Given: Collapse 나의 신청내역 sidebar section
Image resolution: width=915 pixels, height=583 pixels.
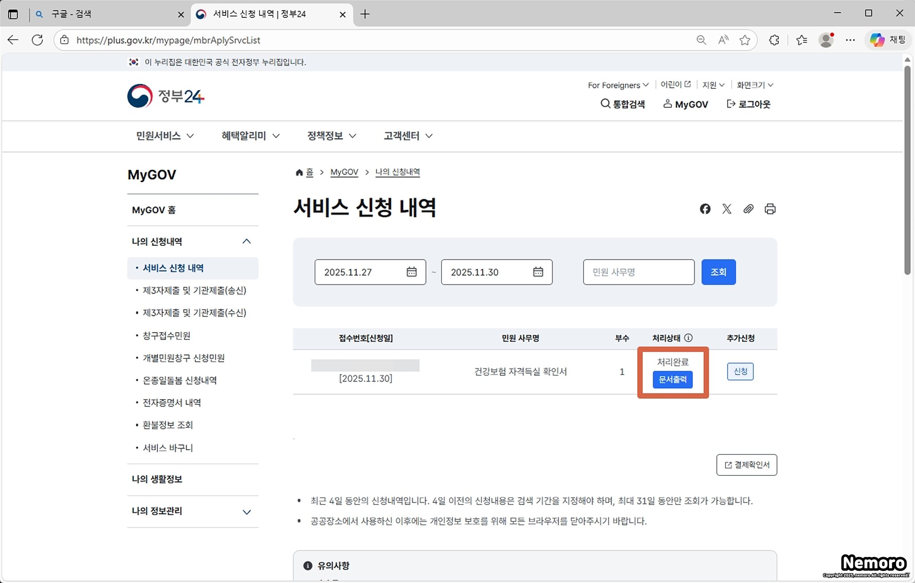Looking at the screenshot, I should 246,242.
